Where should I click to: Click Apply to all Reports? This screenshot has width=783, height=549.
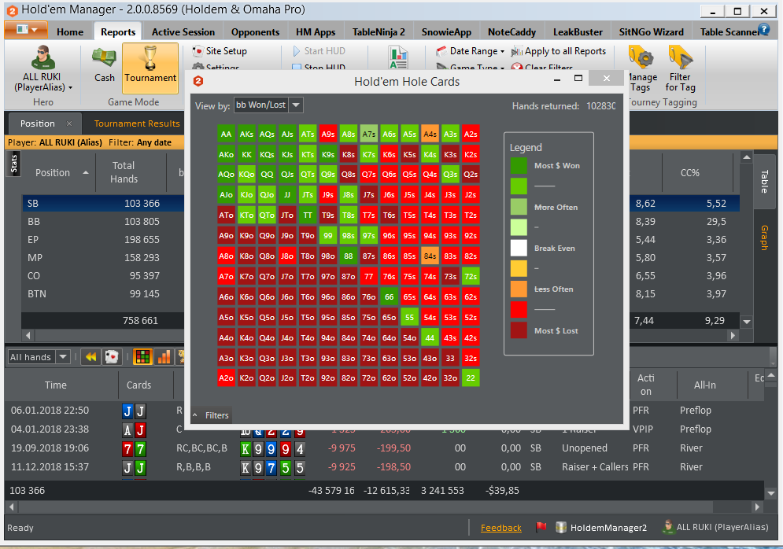(x=559, y=51)
